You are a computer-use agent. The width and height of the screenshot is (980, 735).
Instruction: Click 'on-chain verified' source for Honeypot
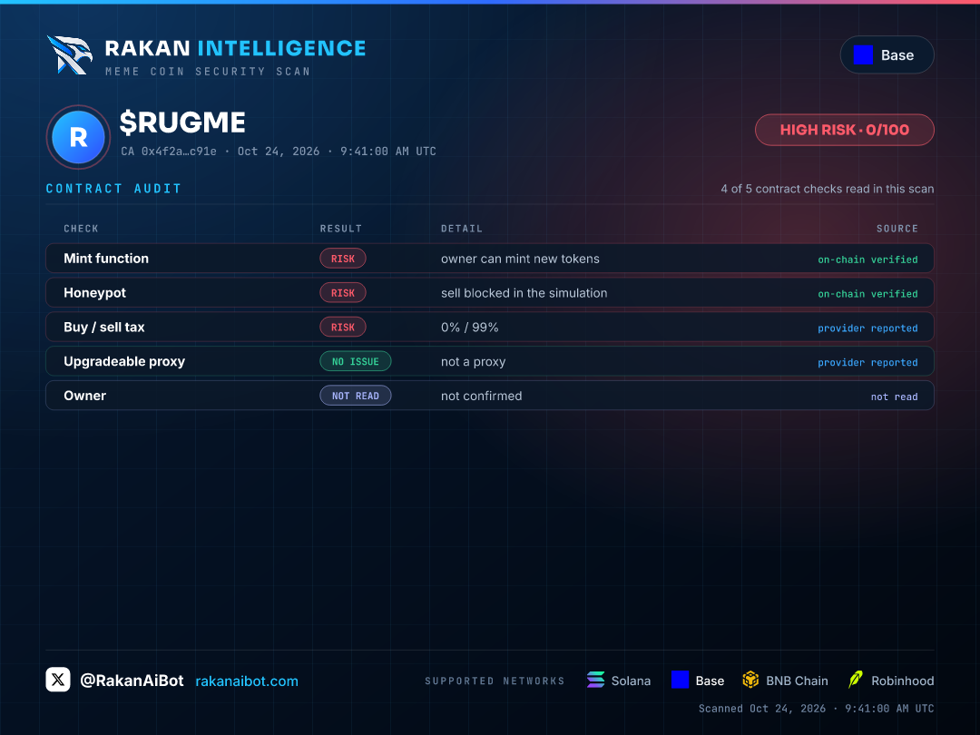868,294
